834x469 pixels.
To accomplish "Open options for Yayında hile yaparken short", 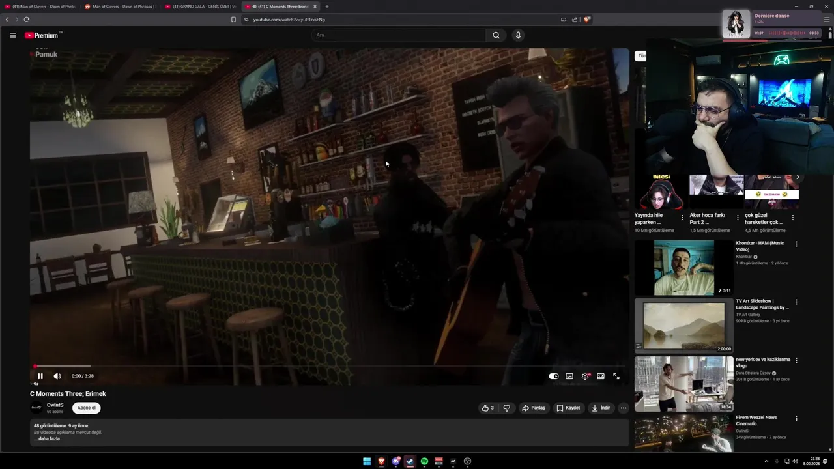I will point(682,218).
